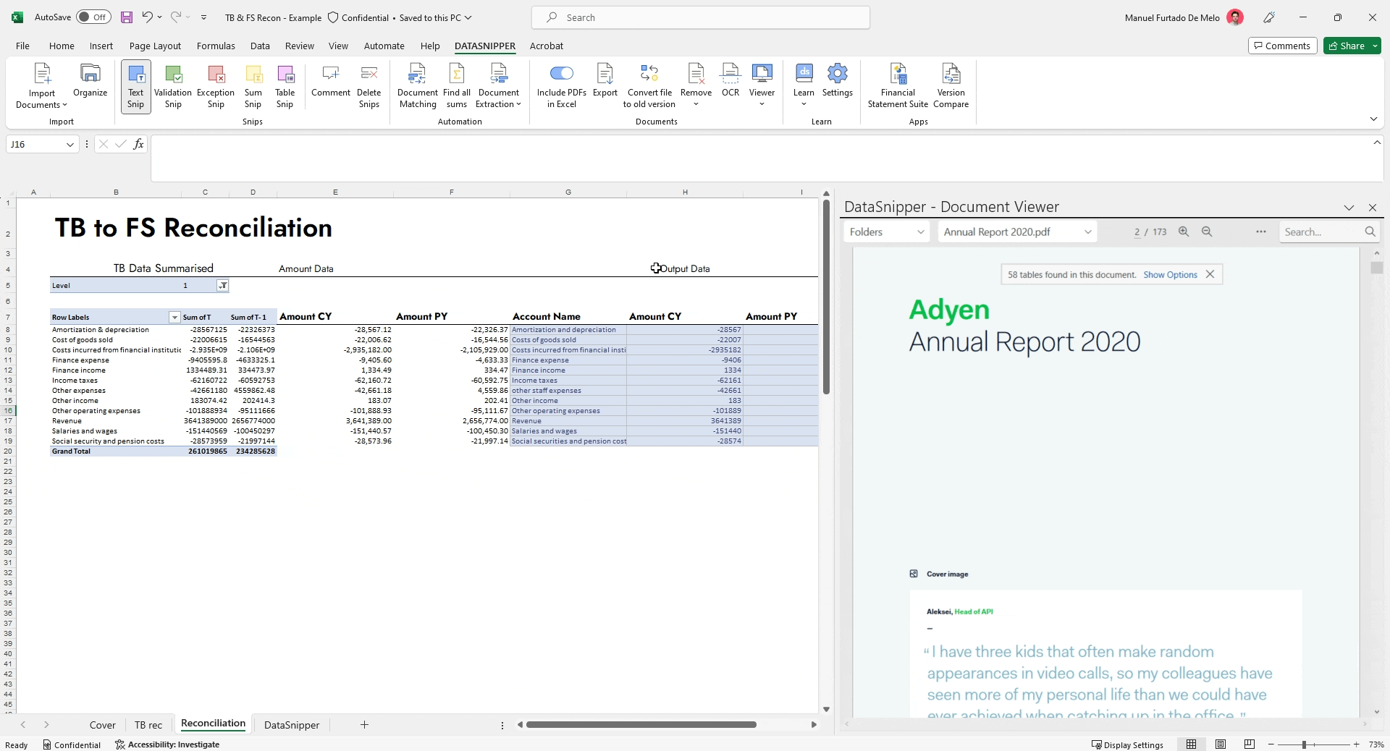Switch to the DATASNIPPER ribbon tab

click(x=484, y=46)
